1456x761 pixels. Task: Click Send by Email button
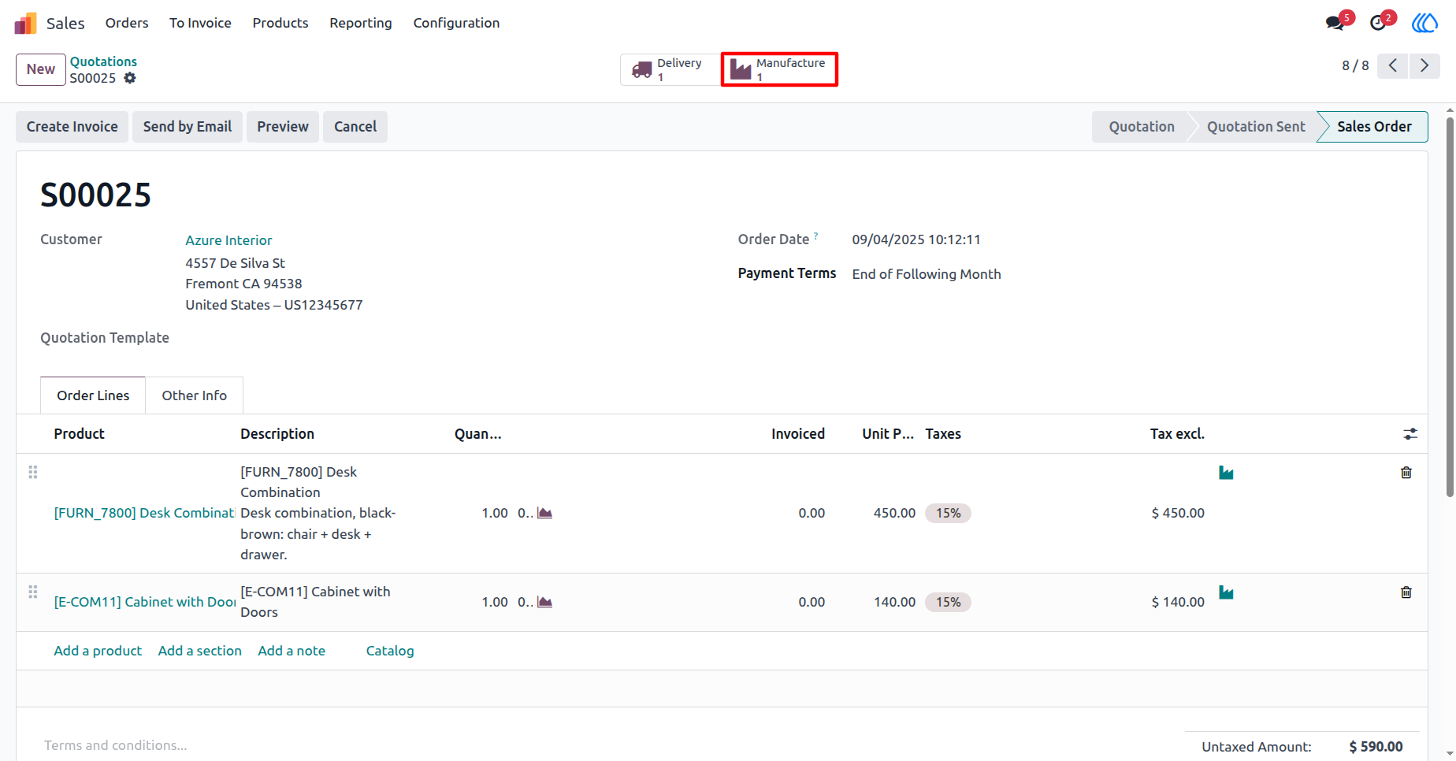(x=188, y=127)
